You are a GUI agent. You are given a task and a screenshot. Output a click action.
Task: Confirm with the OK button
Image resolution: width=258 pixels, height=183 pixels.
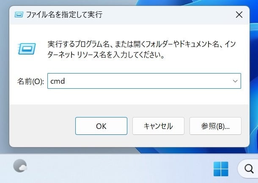[x=101, y=126]
